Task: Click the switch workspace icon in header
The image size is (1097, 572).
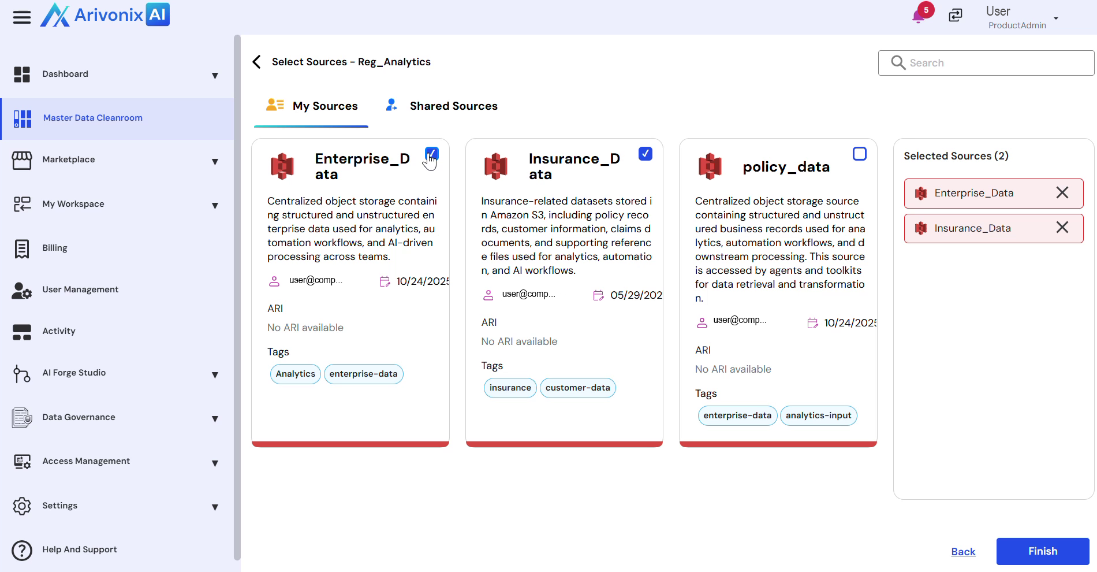Action: coord(956,16)
